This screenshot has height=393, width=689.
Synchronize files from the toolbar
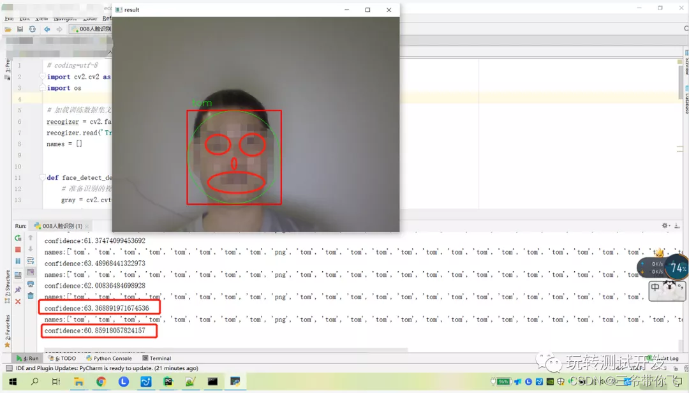(x=32, y=29)
